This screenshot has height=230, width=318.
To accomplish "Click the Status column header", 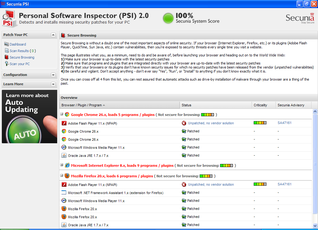I will pyautogui.click(x=216, y=105).
